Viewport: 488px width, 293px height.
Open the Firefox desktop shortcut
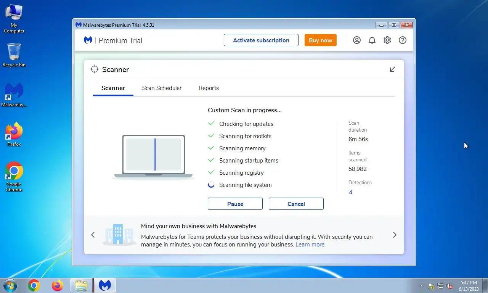pos(14,134)
